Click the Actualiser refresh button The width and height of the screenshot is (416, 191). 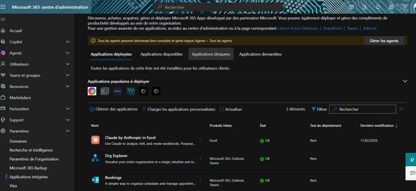coord(231,109)
